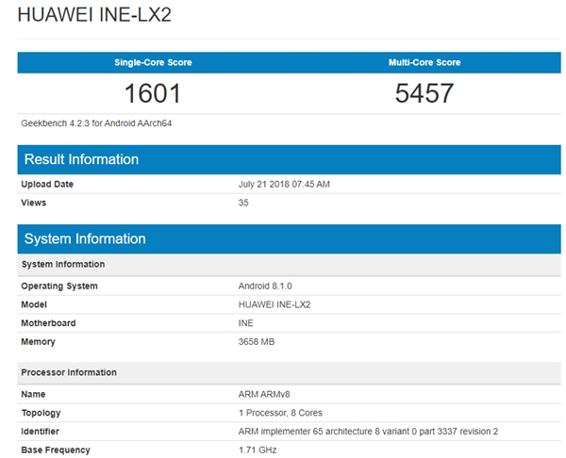Viewport: 566px width, 458px height.
Task: Click the single-core score value 1601
Action: (153, 93)
